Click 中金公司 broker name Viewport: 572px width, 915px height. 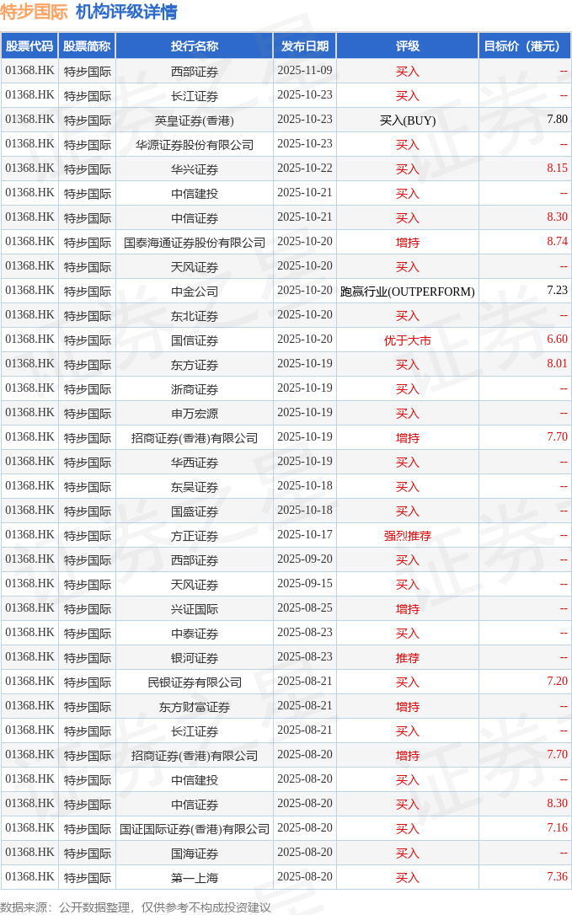click(x=195, y=292)
